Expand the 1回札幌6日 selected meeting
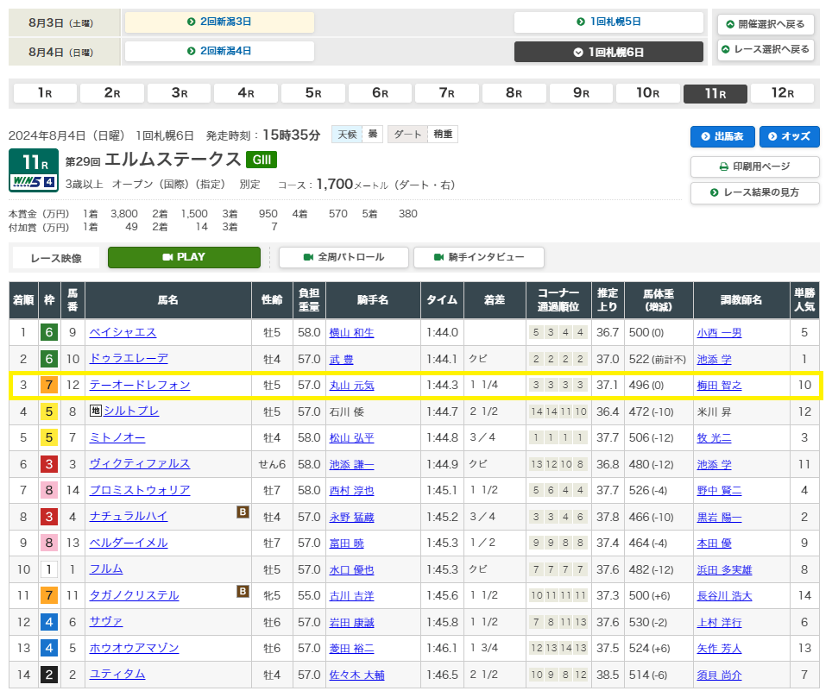The image size is (832, 691). click(x=608, y=52)
